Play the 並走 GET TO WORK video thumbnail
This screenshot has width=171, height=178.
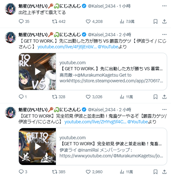(x=37, y=147)
